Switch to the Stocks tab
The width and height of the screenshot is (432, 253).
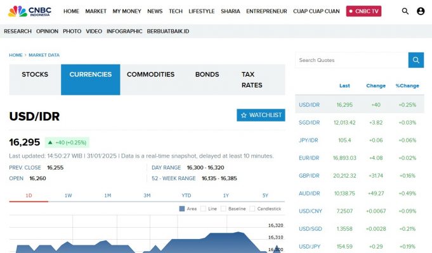(x=35, y=75)
